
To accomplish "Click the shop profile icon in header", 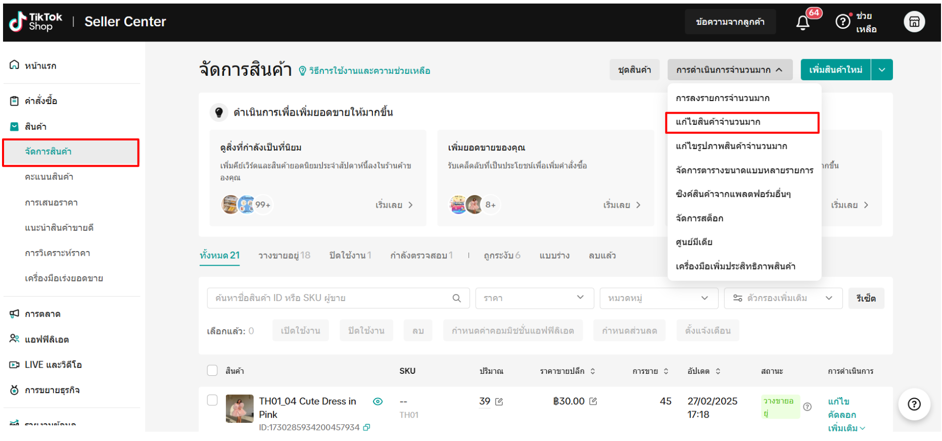I will point(914,22).
